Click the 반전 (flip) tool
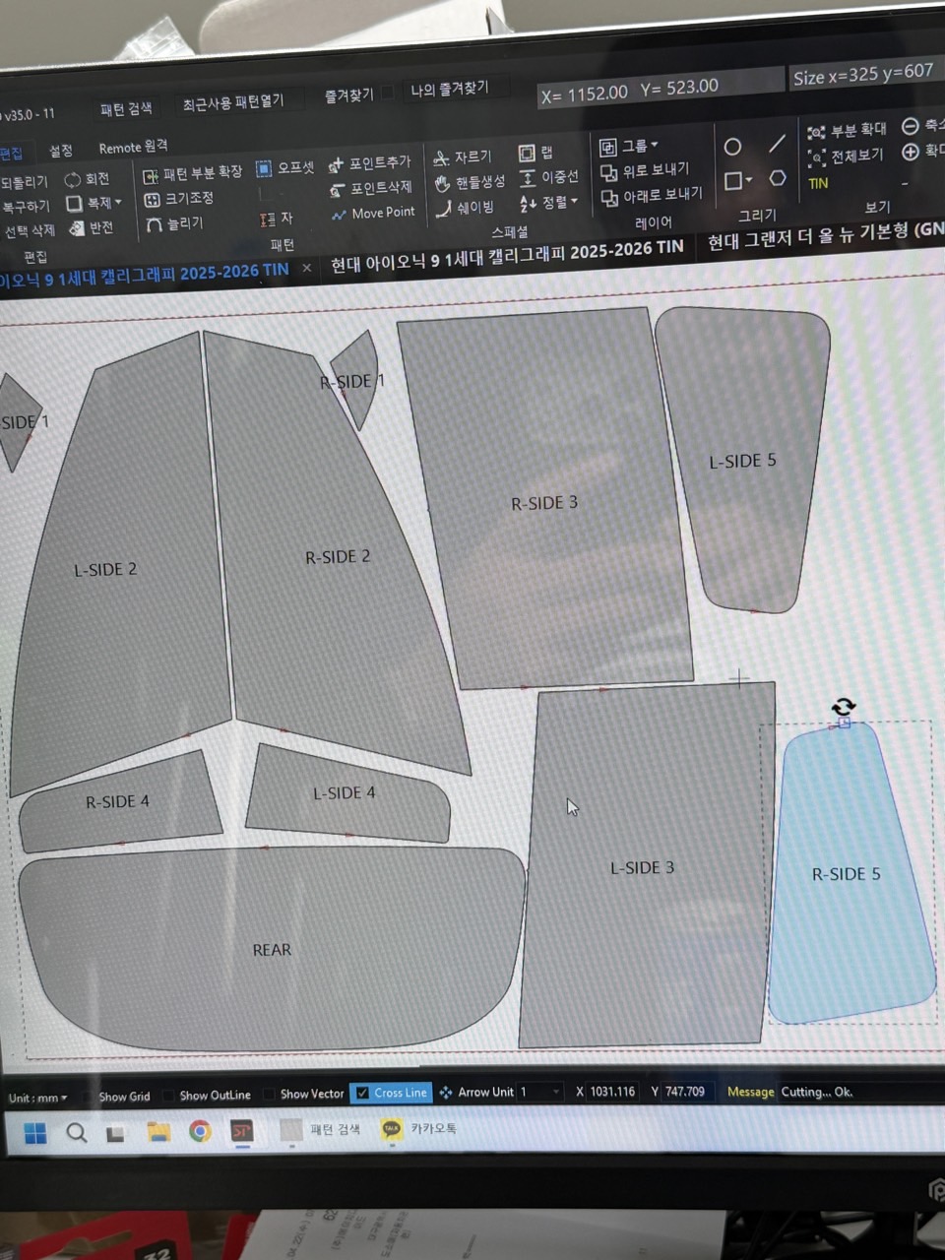The height and width of the screenshot is (1260, 945). [x=91, y=228]
